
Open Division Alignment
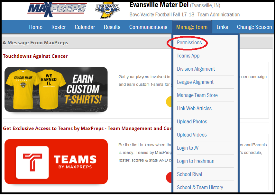tap(196, 69)
